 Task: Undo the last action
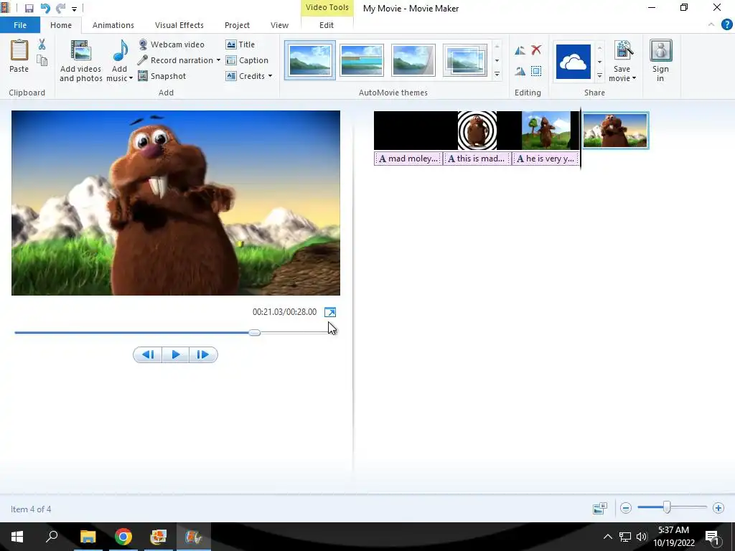[45, 9]
